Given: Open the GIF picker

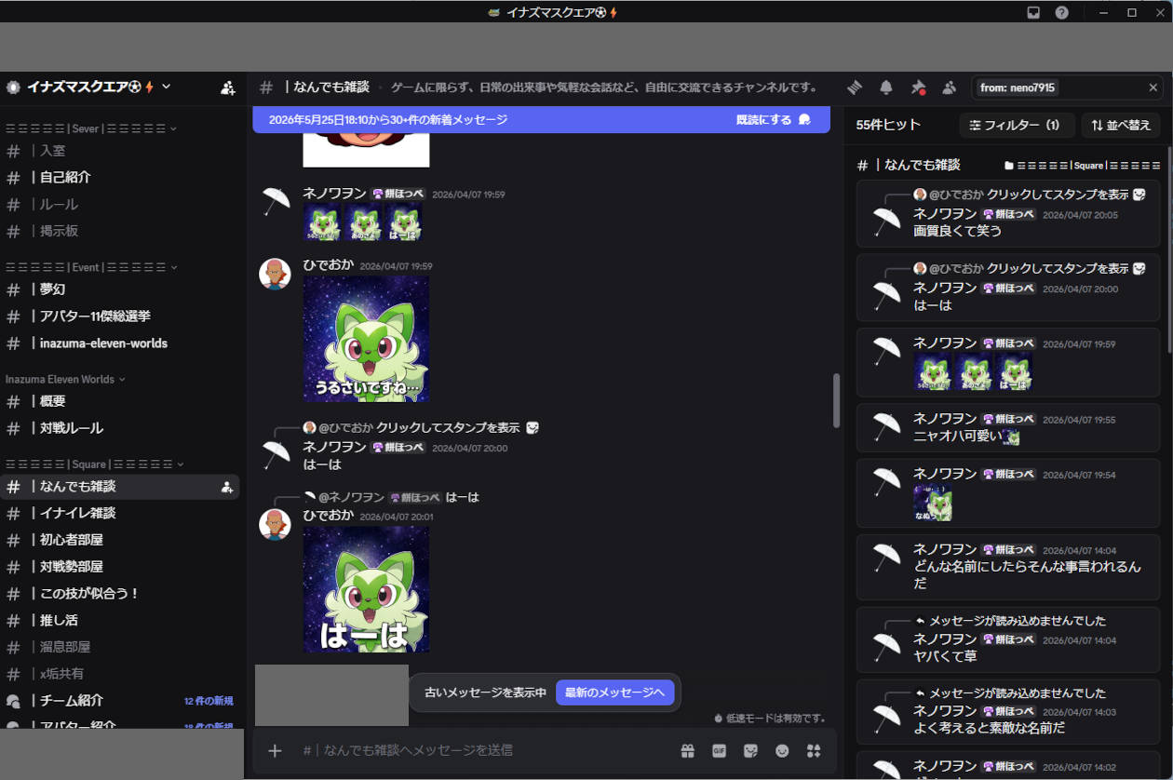Looking at the screenshot, I should [720, 750].
